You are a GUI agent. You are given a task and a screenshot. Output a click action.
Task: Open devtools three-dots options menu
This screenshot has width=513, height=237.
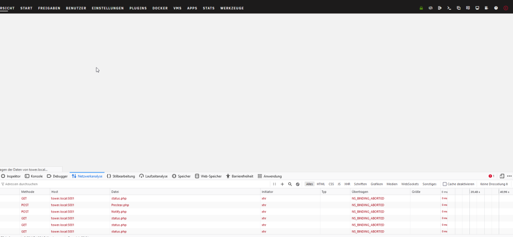[509, 176]
